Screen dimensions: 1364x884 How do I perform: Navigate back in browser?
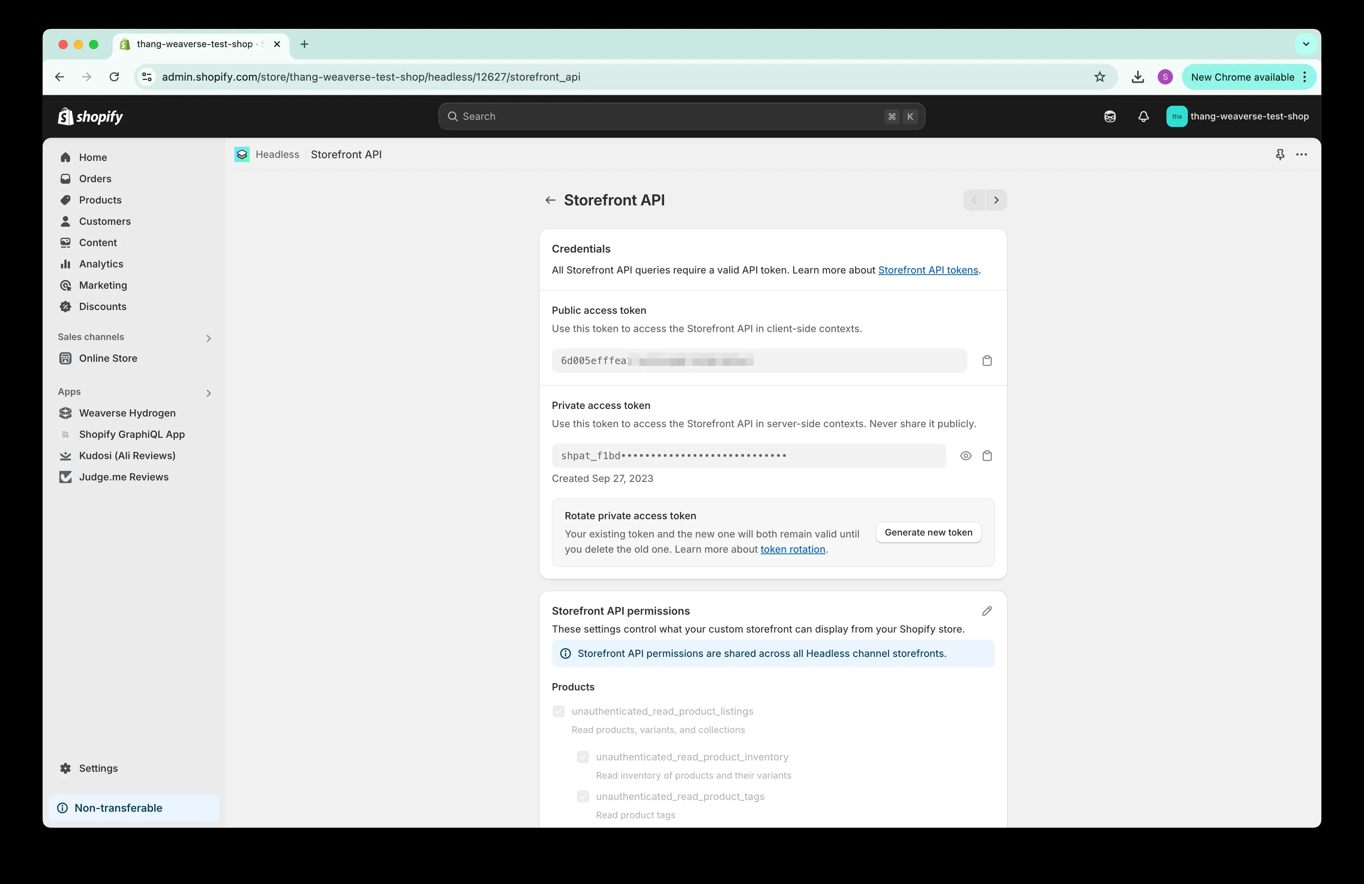click(60, 77)
